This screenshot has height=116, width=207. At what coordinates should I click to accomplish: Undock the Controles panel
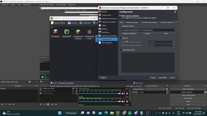click(206, 86)
